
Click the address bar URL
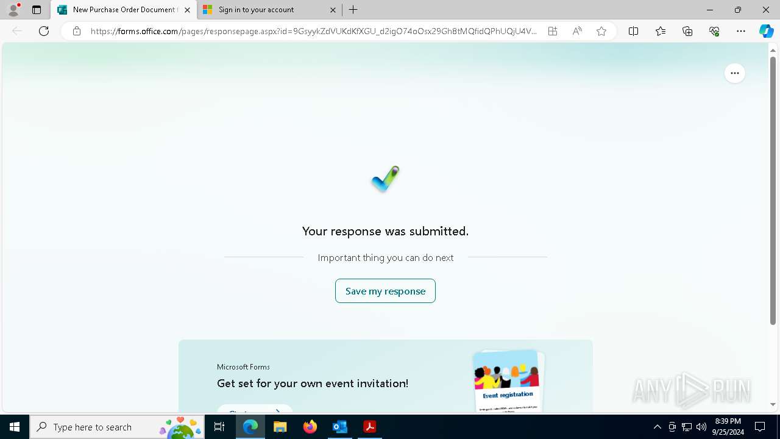[314, 31]
